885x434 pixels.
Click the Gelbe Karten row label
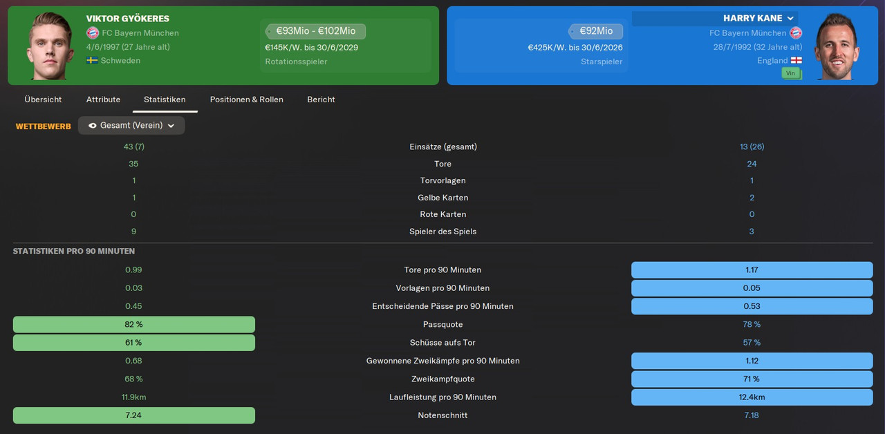coord(443,198)
